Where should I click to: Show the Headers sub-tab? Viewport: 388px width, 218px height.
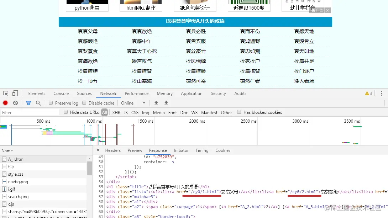click(113, 150)
